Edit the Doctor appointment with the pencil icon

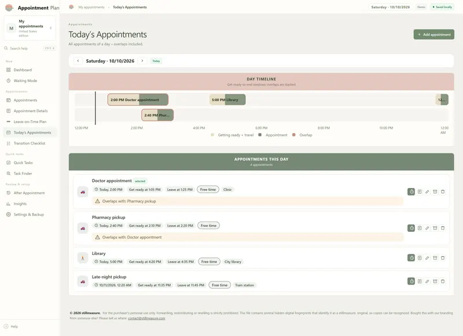(x=427, y=192)
